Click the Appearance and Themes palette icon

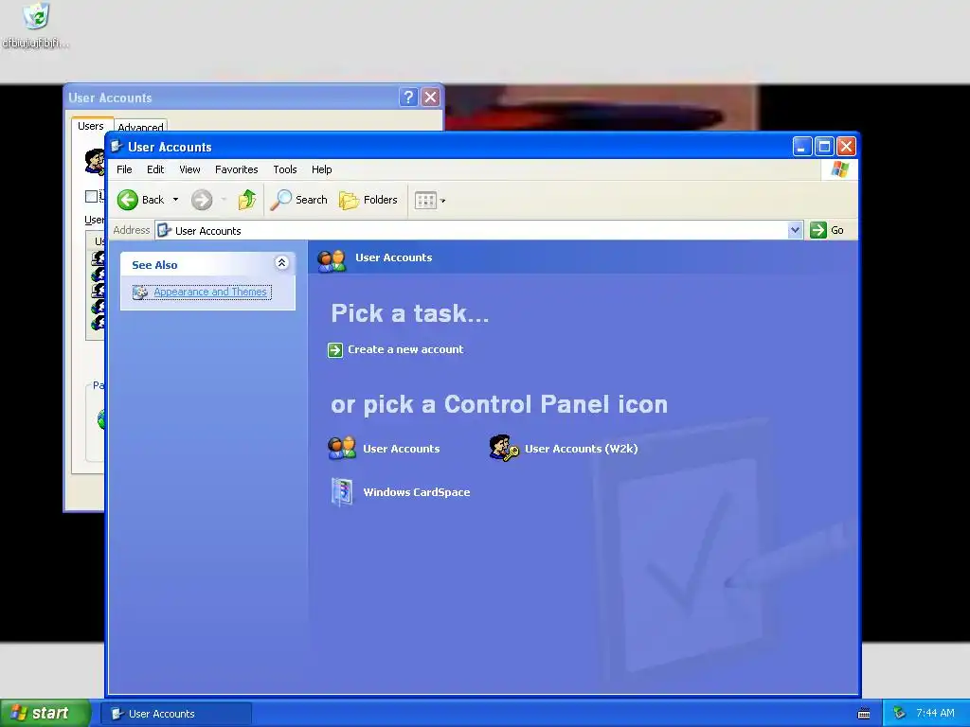pos(140,293)
